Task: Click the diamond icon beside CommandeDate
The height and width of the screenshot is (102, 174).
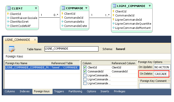Action: tap(62, 26)
